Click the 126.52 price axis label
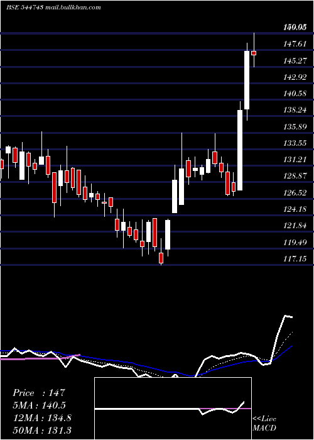 [295, 192]
